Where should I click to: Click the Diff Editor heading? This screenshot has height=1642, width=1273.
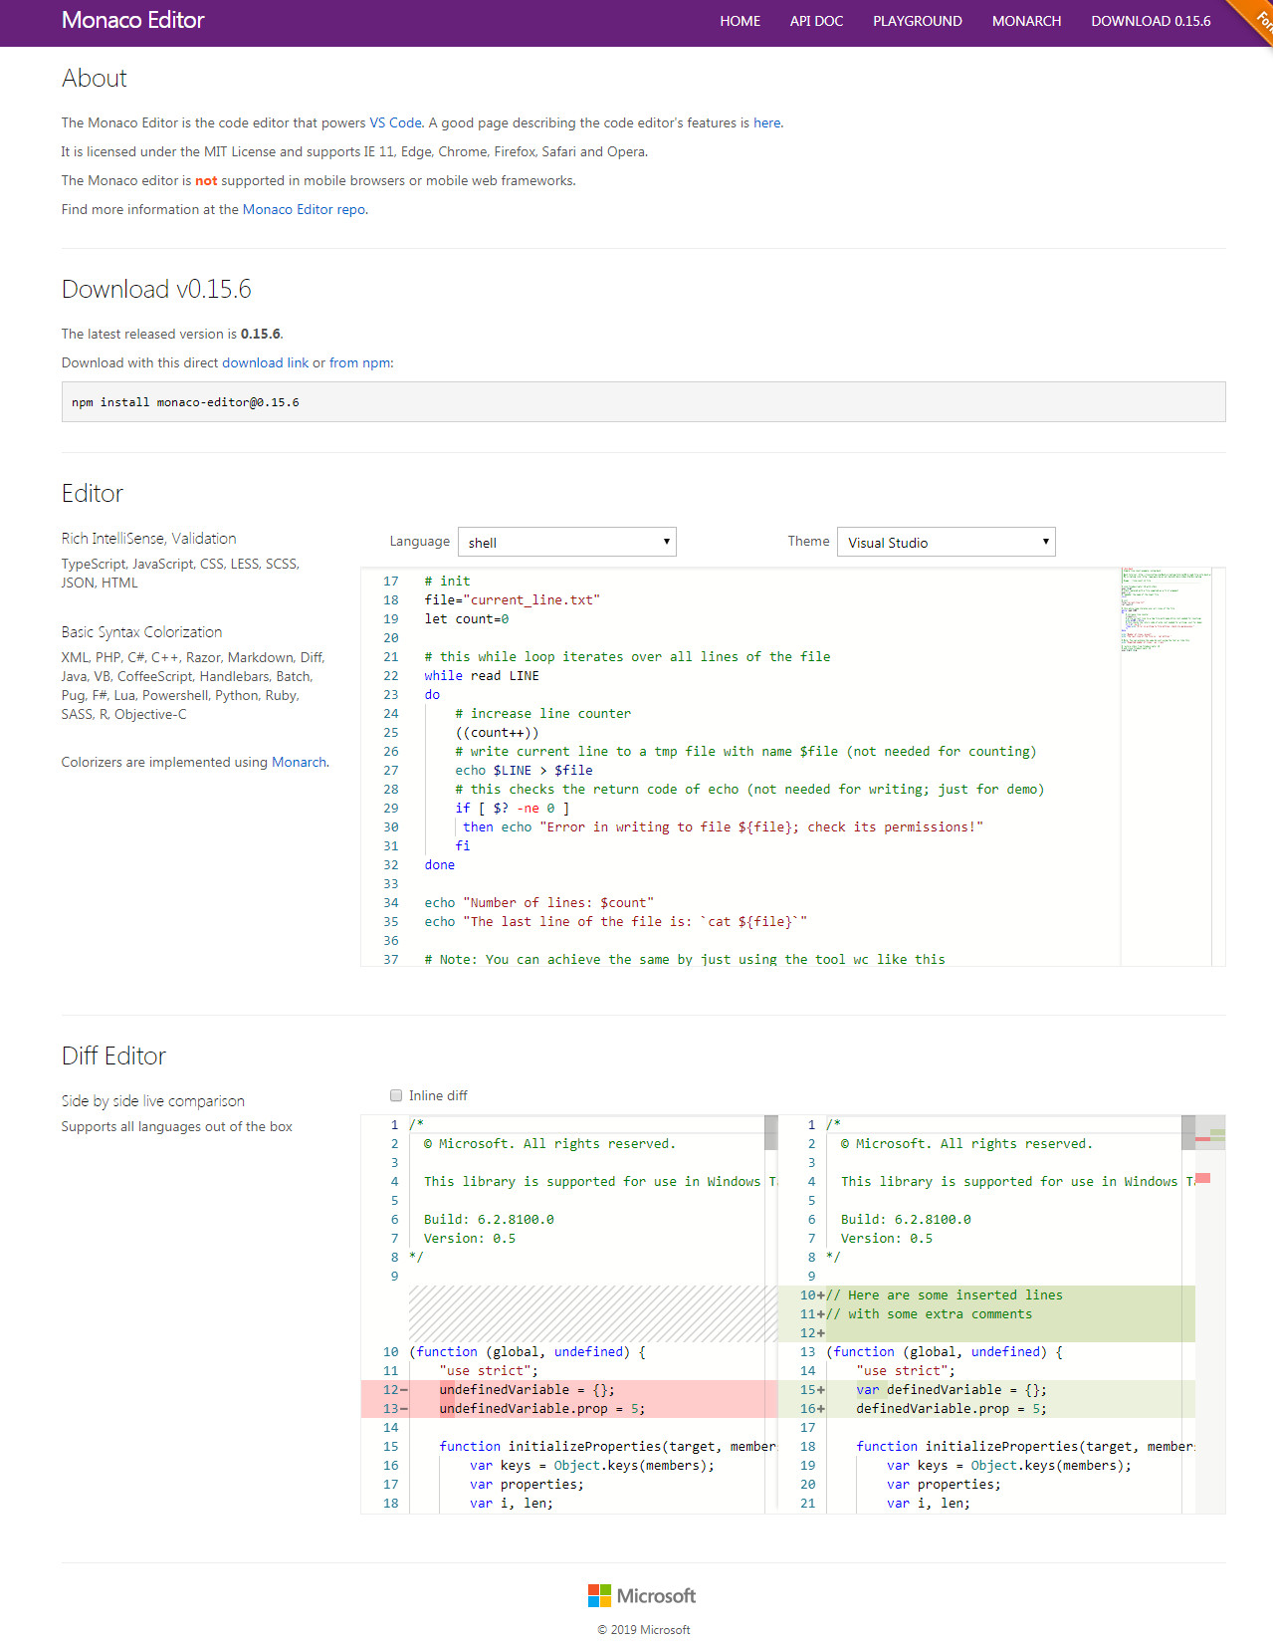[x=113, y=1056]
